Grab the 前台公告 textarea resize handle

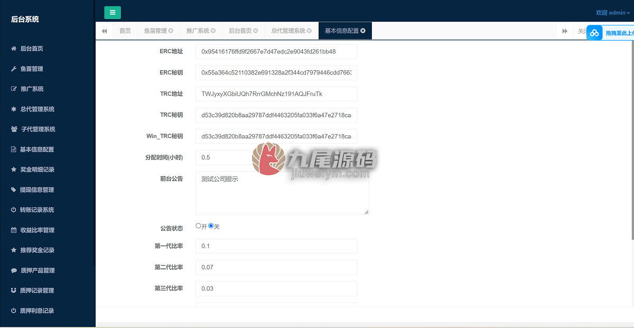[366, 211]
